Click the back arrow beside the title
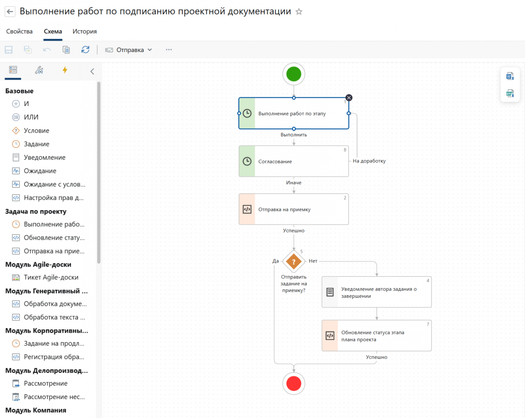Screen dimensions: 525x418 pos(10,11)
